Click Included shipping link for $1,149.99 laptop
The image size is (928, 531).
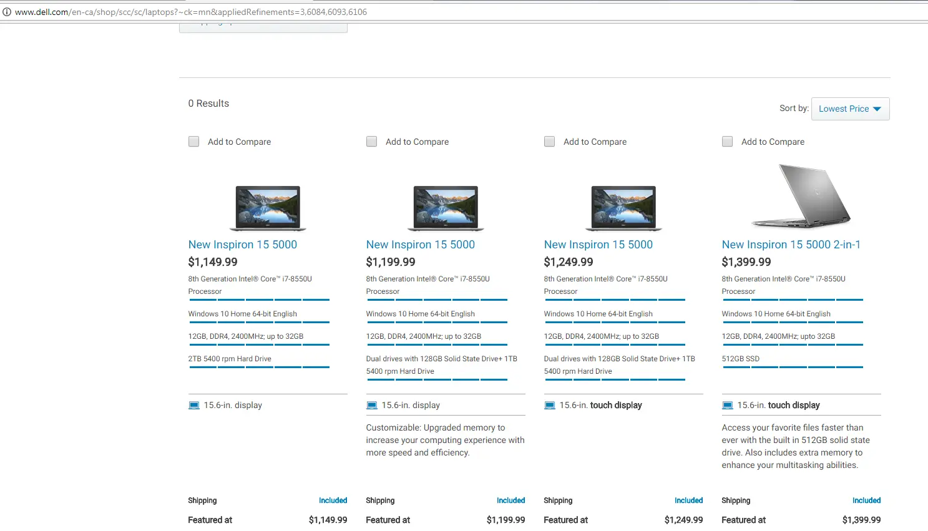coord(333,500)
